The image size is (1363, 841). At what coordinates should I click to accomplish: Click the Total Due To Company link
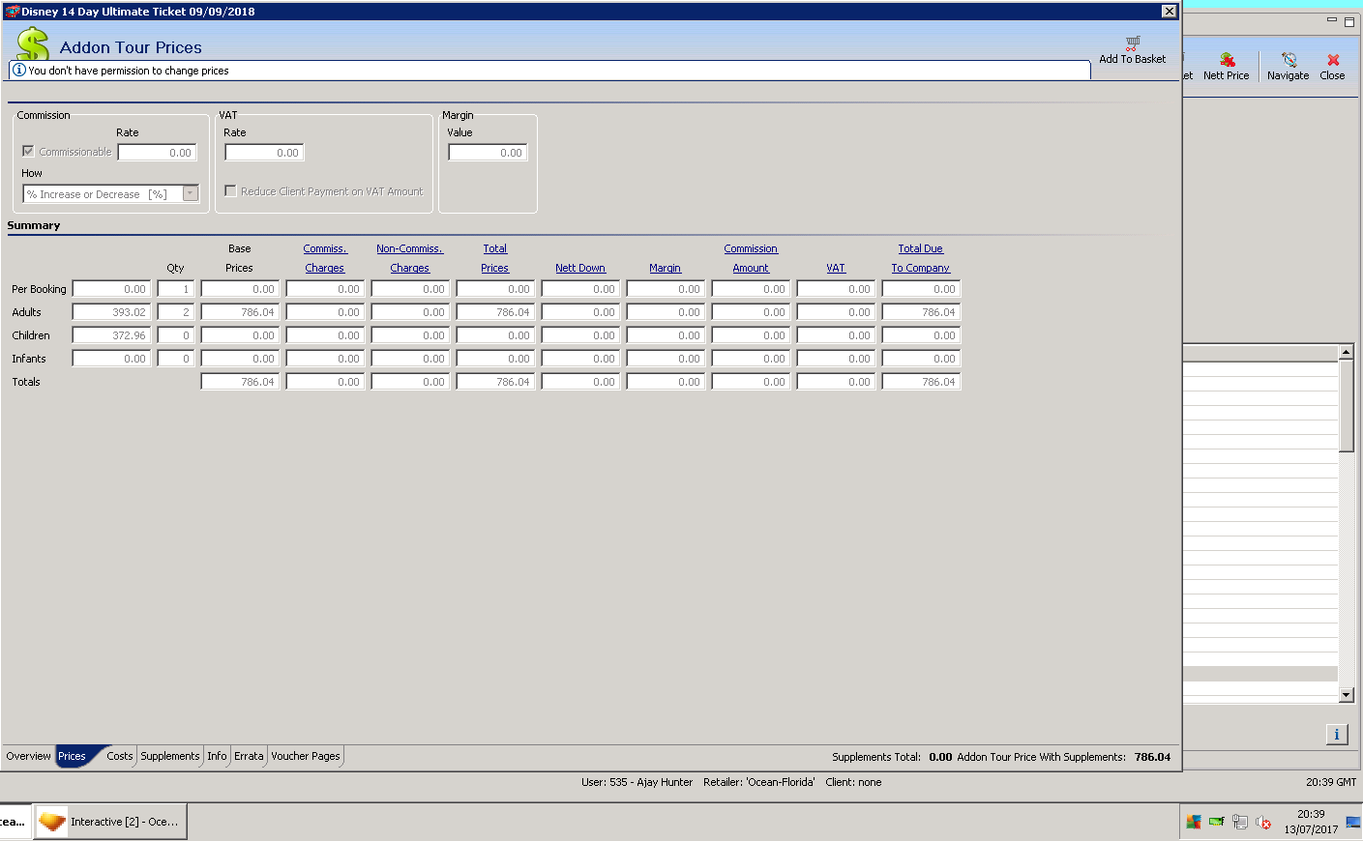(920, 258)
